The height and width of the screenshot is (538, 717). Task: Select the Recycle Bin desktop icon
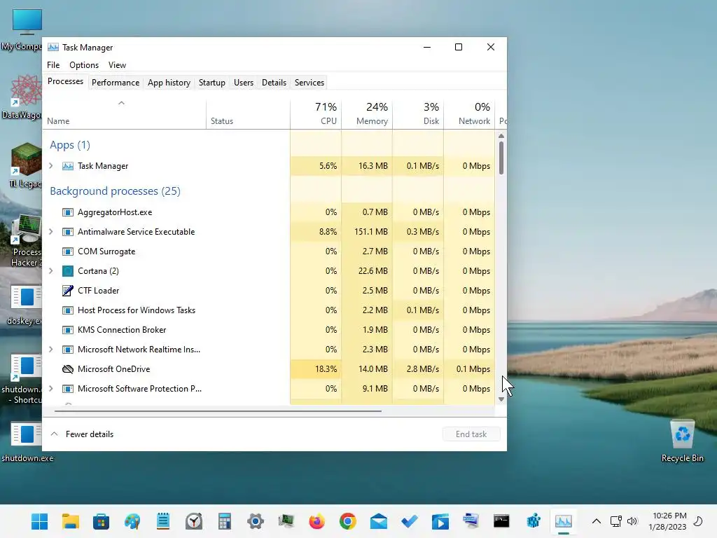(x=682, y=440)
